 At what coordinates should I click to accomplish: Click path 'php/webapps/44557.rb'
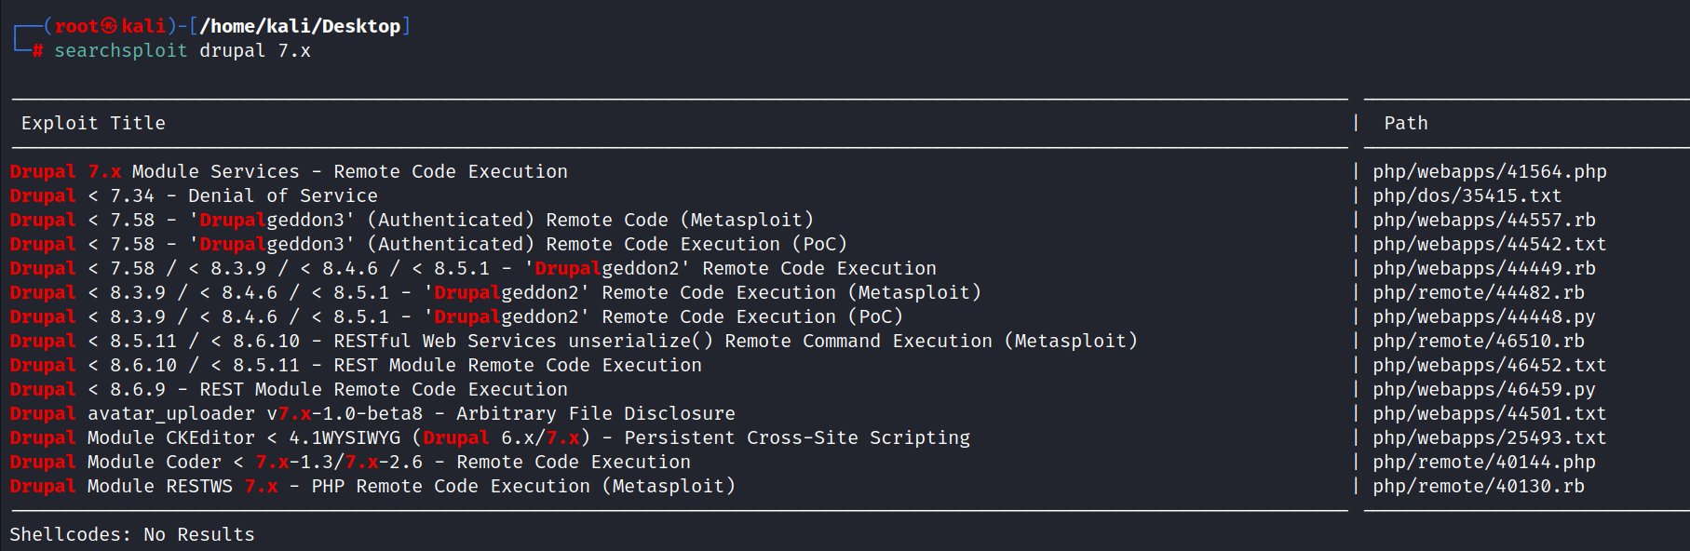[x=1484, y=220]
